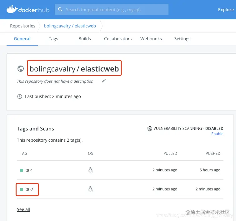Click the OS column header
The height and width of the screenshot is (221, 236).
pyautogui.click(x=90, y=153)
